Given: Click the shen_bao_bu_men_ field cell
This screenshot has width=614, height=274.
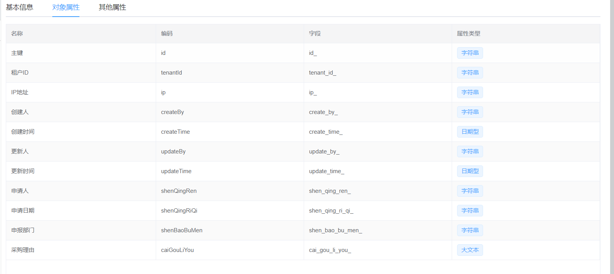Looking at the screenshot, I should tap(335, 230).
